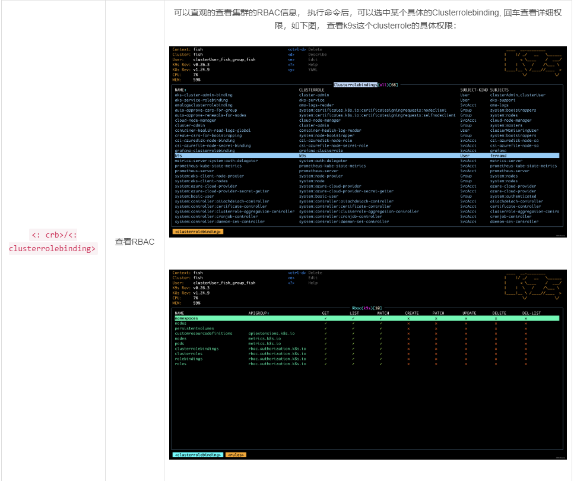
Task: Click the '<: crb>/<: clusterrolebinding>' command code
Action: point(53,242)
